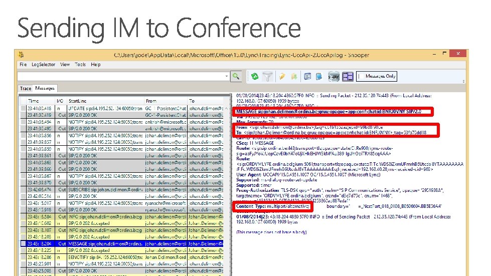Check the box on the 23:41:36.494 NOTIFY row
This screenshot has height=276, width=491.
click(23, 122)
